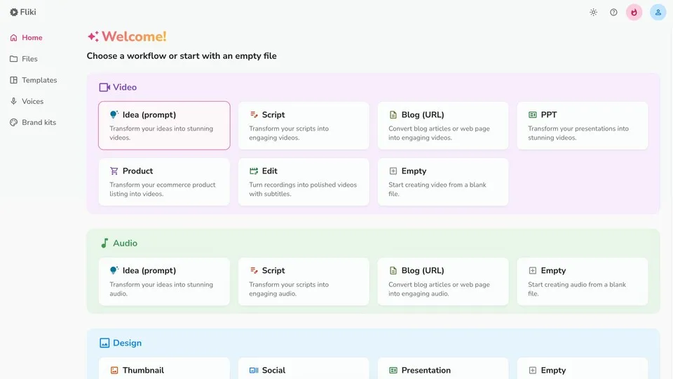Click document icon on Video Blog card
The height and width of the screenshot is (379, 673).
[x=393, y=114]
